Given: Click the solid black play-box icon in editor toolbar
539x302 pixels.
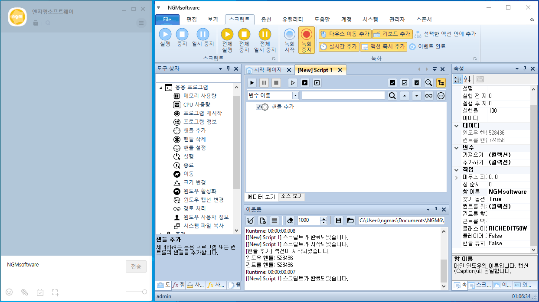Looking at the screenshot, I should coord(305,82).
